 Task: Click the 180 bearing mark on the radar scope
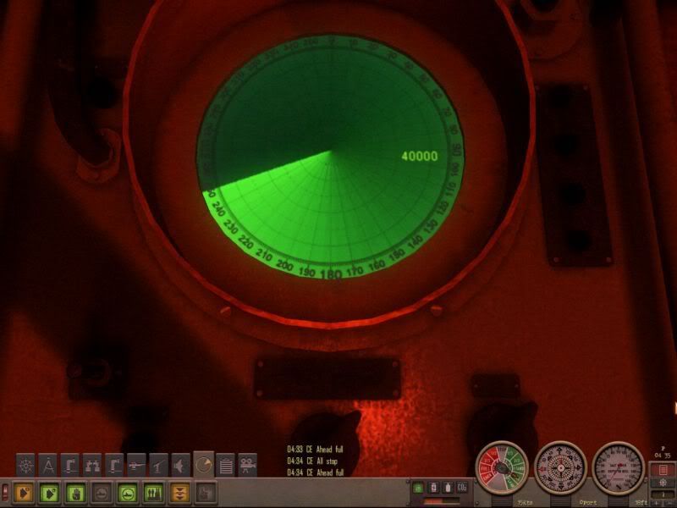(x=331, y=273)
